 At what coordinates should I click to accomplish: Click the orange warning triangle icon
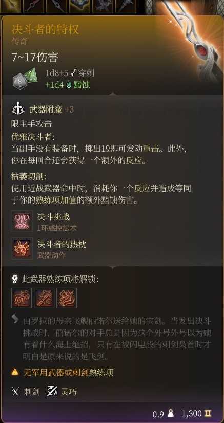tap(15, 373)
